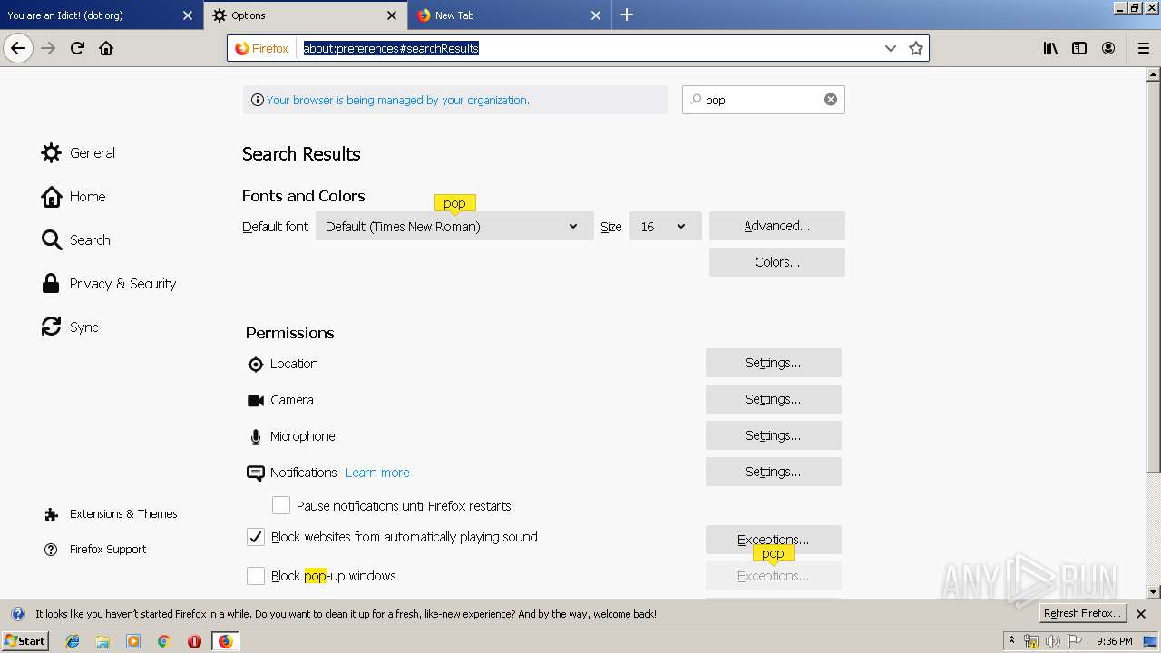Image resolution: width=1161 pixels, height=653 pixels.
Task: Dismiss the refresh Firefox notification bar
Action: tap(1141, 614)
